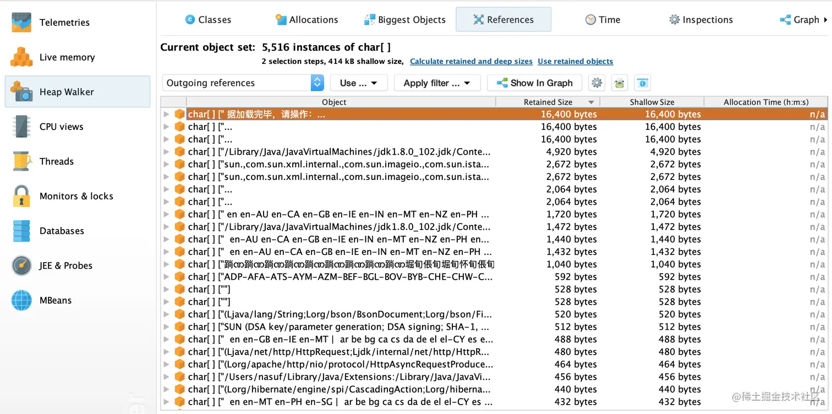
Task: Sort by the Object column header
Action: click(x=341, y=102)
